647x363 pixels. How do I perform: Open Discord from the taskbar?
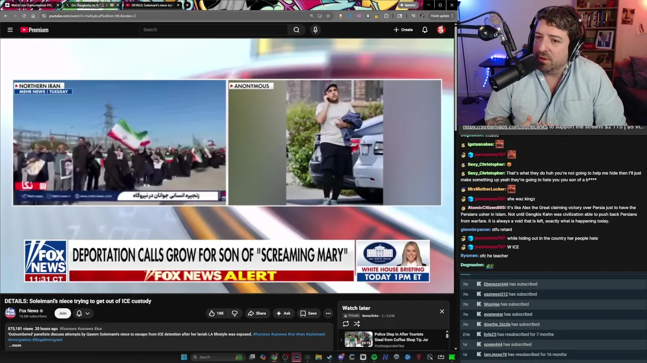(x=341, y=357)
